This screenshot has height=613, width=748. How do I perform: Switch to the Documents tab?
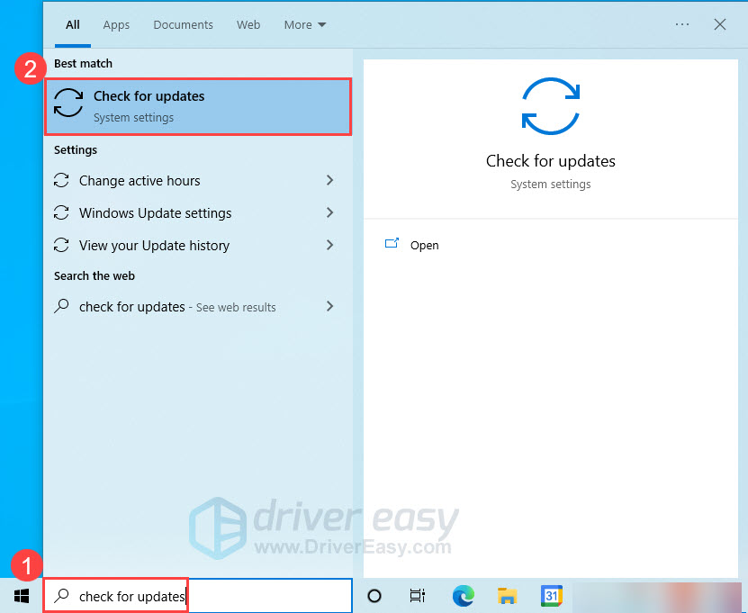pyautogui.click(x=183, y=25)
